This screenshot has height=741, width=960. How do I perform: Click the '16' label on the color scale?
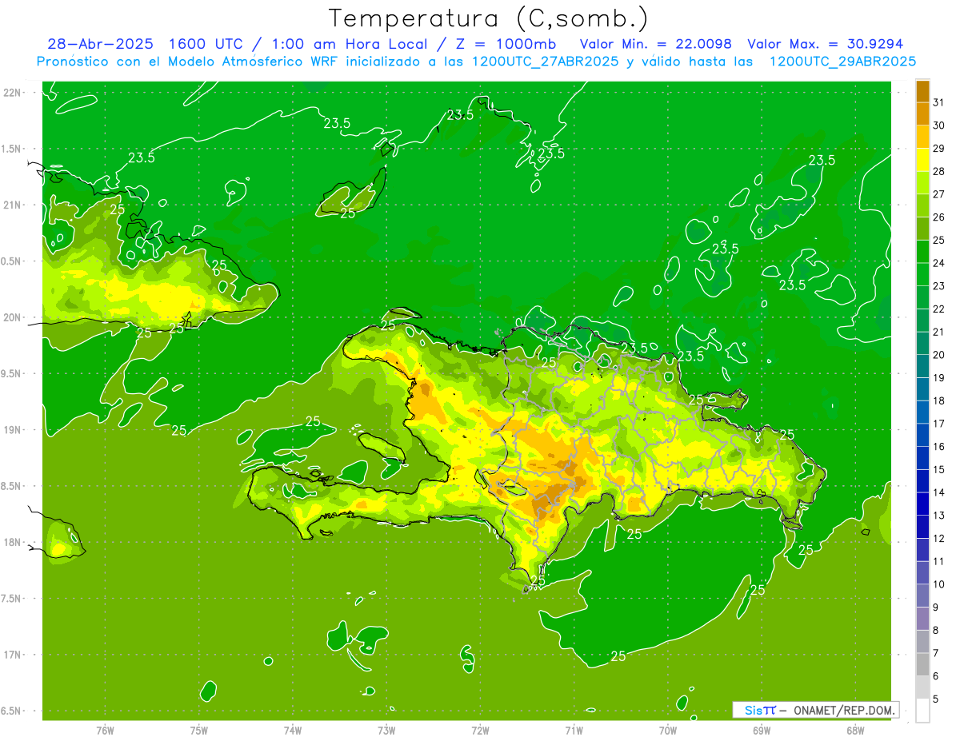938,446
